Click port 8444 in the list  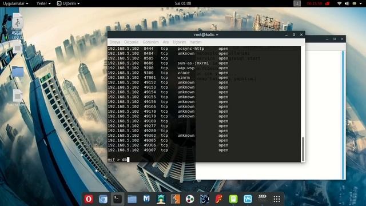click(149, 49)
